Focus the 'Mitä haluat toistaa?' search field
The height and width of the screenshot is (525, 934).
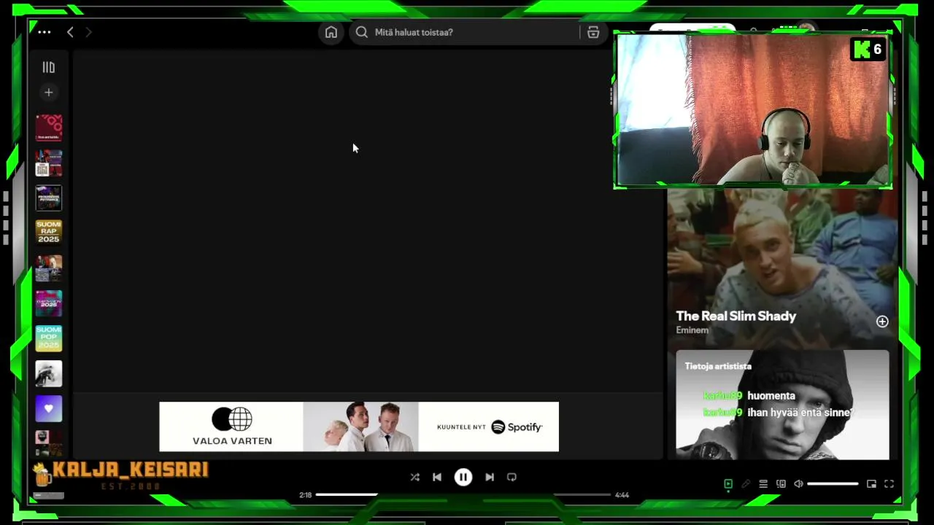click(x=478, y=32)
